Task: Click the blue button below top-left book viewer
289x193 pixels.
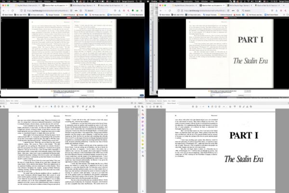Action: [142, 96]
